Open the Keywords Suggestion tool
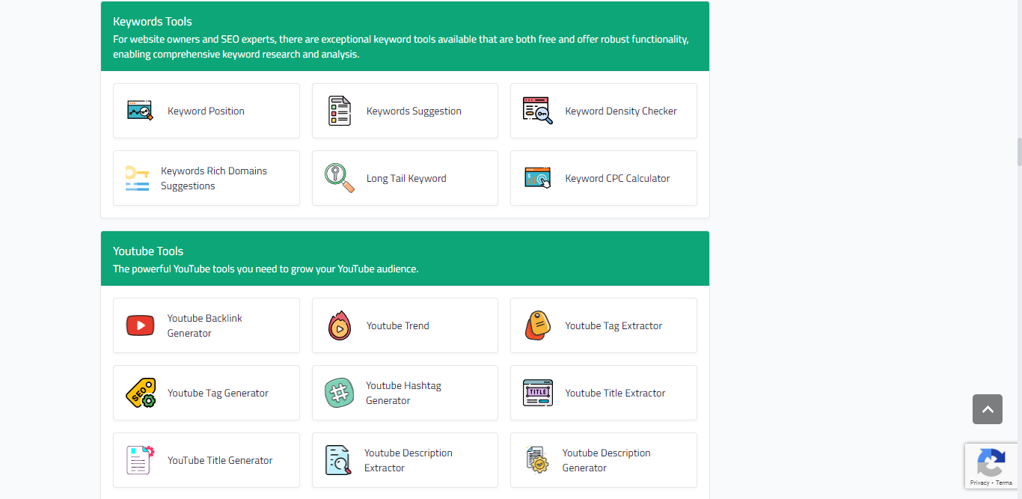This screenshot has height=499, width=1022. (x=405, y=111)
